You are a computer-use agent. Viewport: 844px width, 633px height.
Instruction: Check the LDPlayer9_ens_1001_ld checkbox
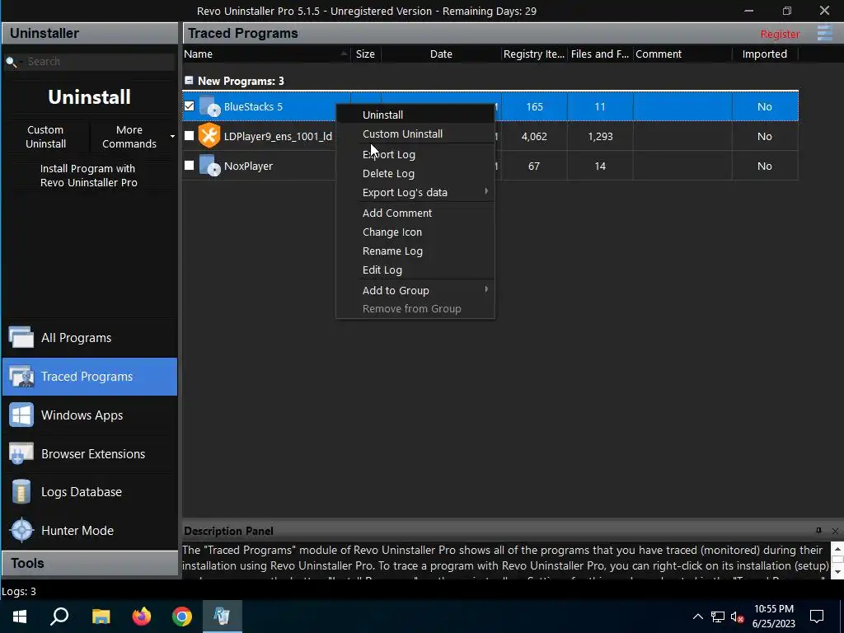pyautogui.click(x=189, y=136)
